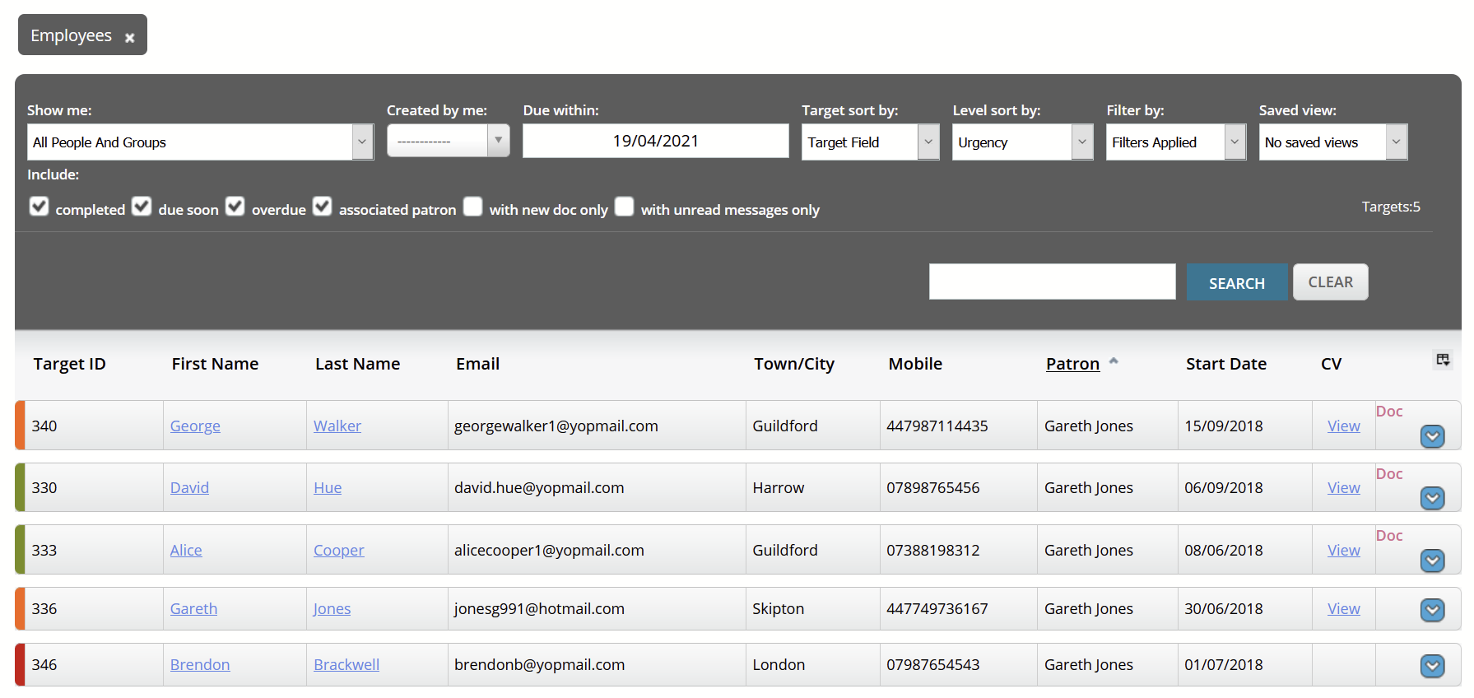
Task: Click First Name column header
Action: point(215,364)
